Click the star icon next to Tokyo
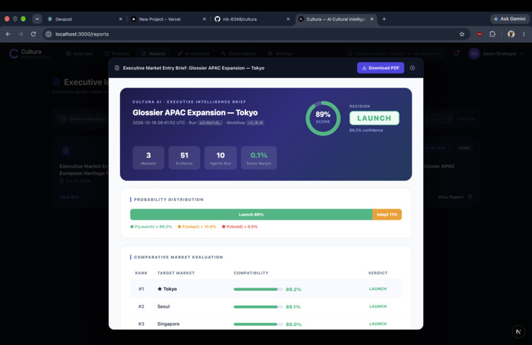 [160, 289]
